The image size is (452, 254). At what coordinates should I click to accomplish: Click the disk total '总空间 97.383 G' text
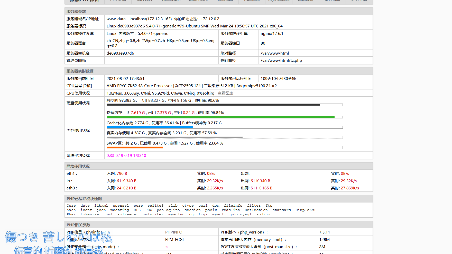[x=121, y=100]
